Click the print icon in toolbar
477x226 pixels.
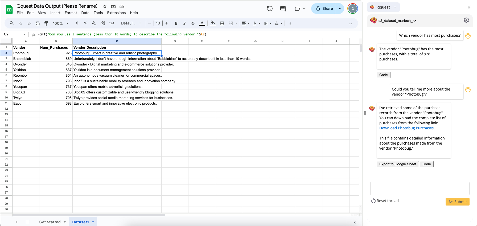tap(38, 23)
